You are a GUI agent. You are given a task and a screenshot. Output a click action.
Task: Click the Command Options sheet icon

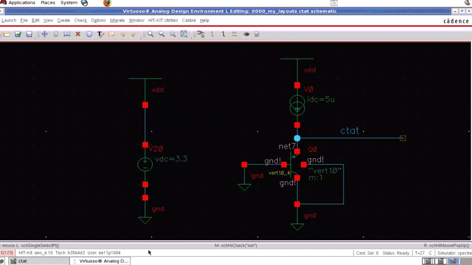pos(257,34)
